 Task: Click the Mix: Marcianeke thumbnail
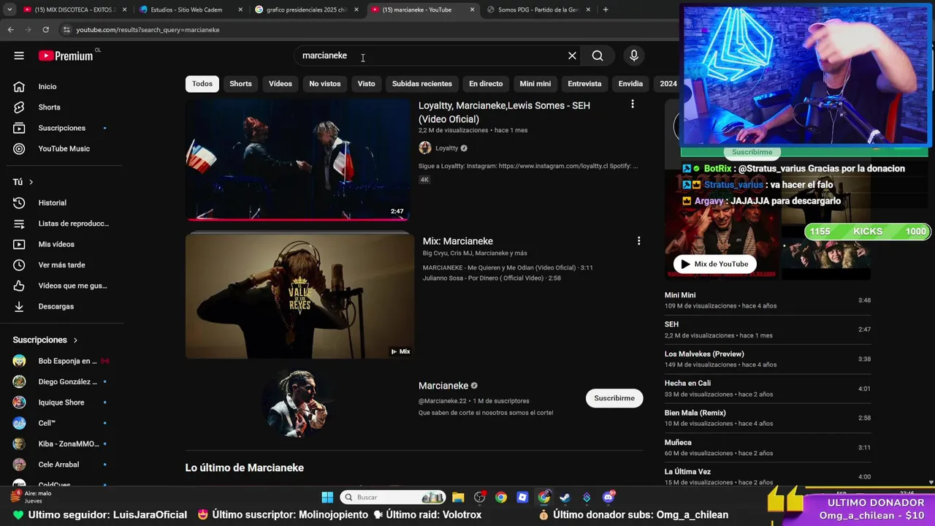click(299, 296)
